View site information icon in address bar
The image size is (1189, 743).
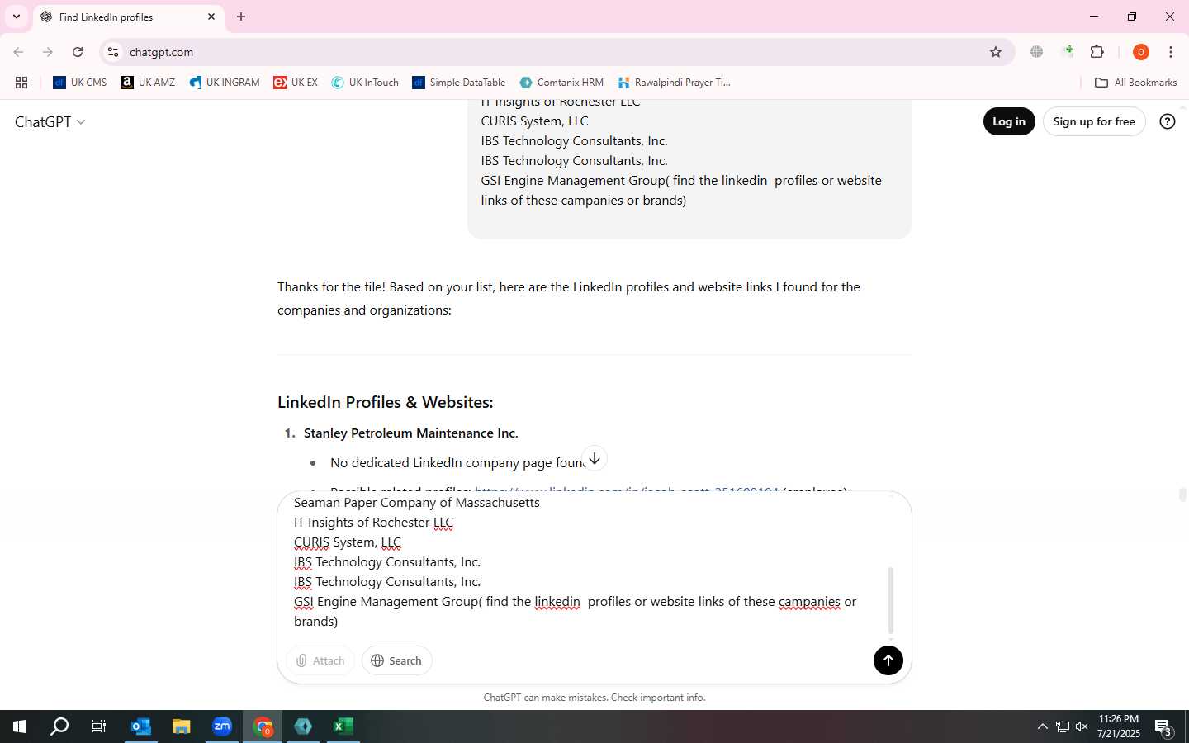coord(113,52)
